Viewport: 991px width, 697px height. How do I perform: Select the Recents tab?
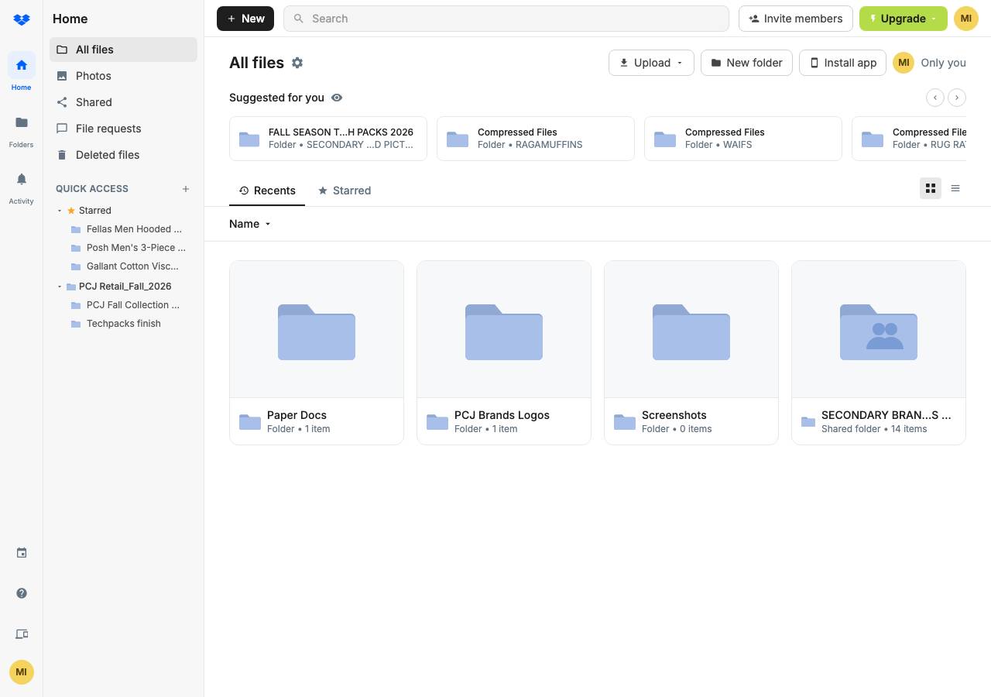pyautogui.click(x=267, y=191)
